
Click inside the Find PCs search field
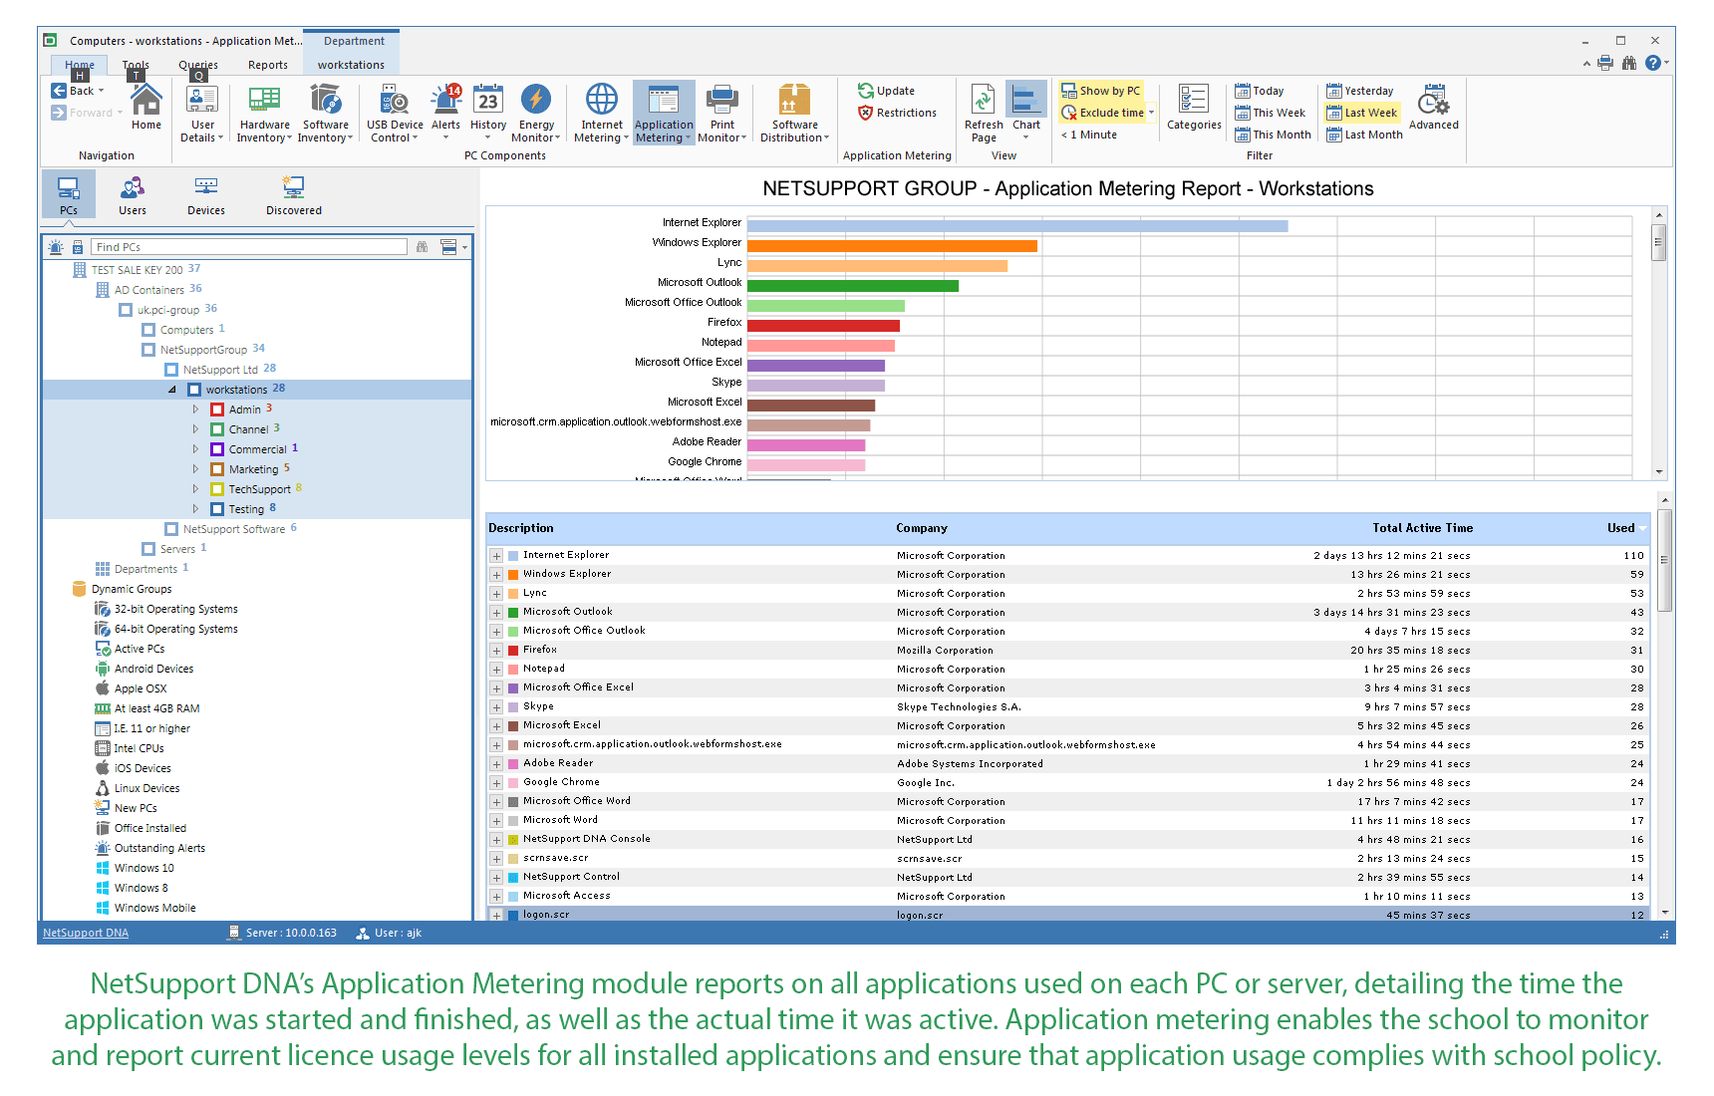click(249, 246)
